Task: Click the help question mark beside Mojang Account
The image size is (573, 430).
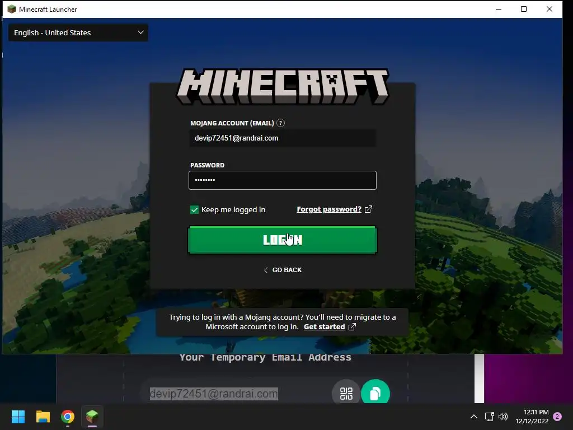Action: pos(281,123)
